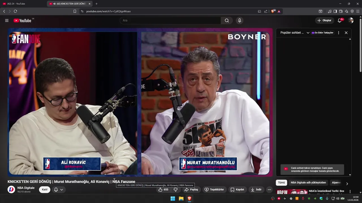The height and width of the screenshot is (203, 362).
Task: Click the Teşekkürler thanks button
Action: click(x=214, y=189)
